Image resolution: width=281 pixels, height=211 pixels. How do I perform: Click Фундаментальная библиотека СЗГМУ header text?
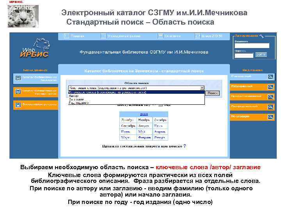[144, 52]
